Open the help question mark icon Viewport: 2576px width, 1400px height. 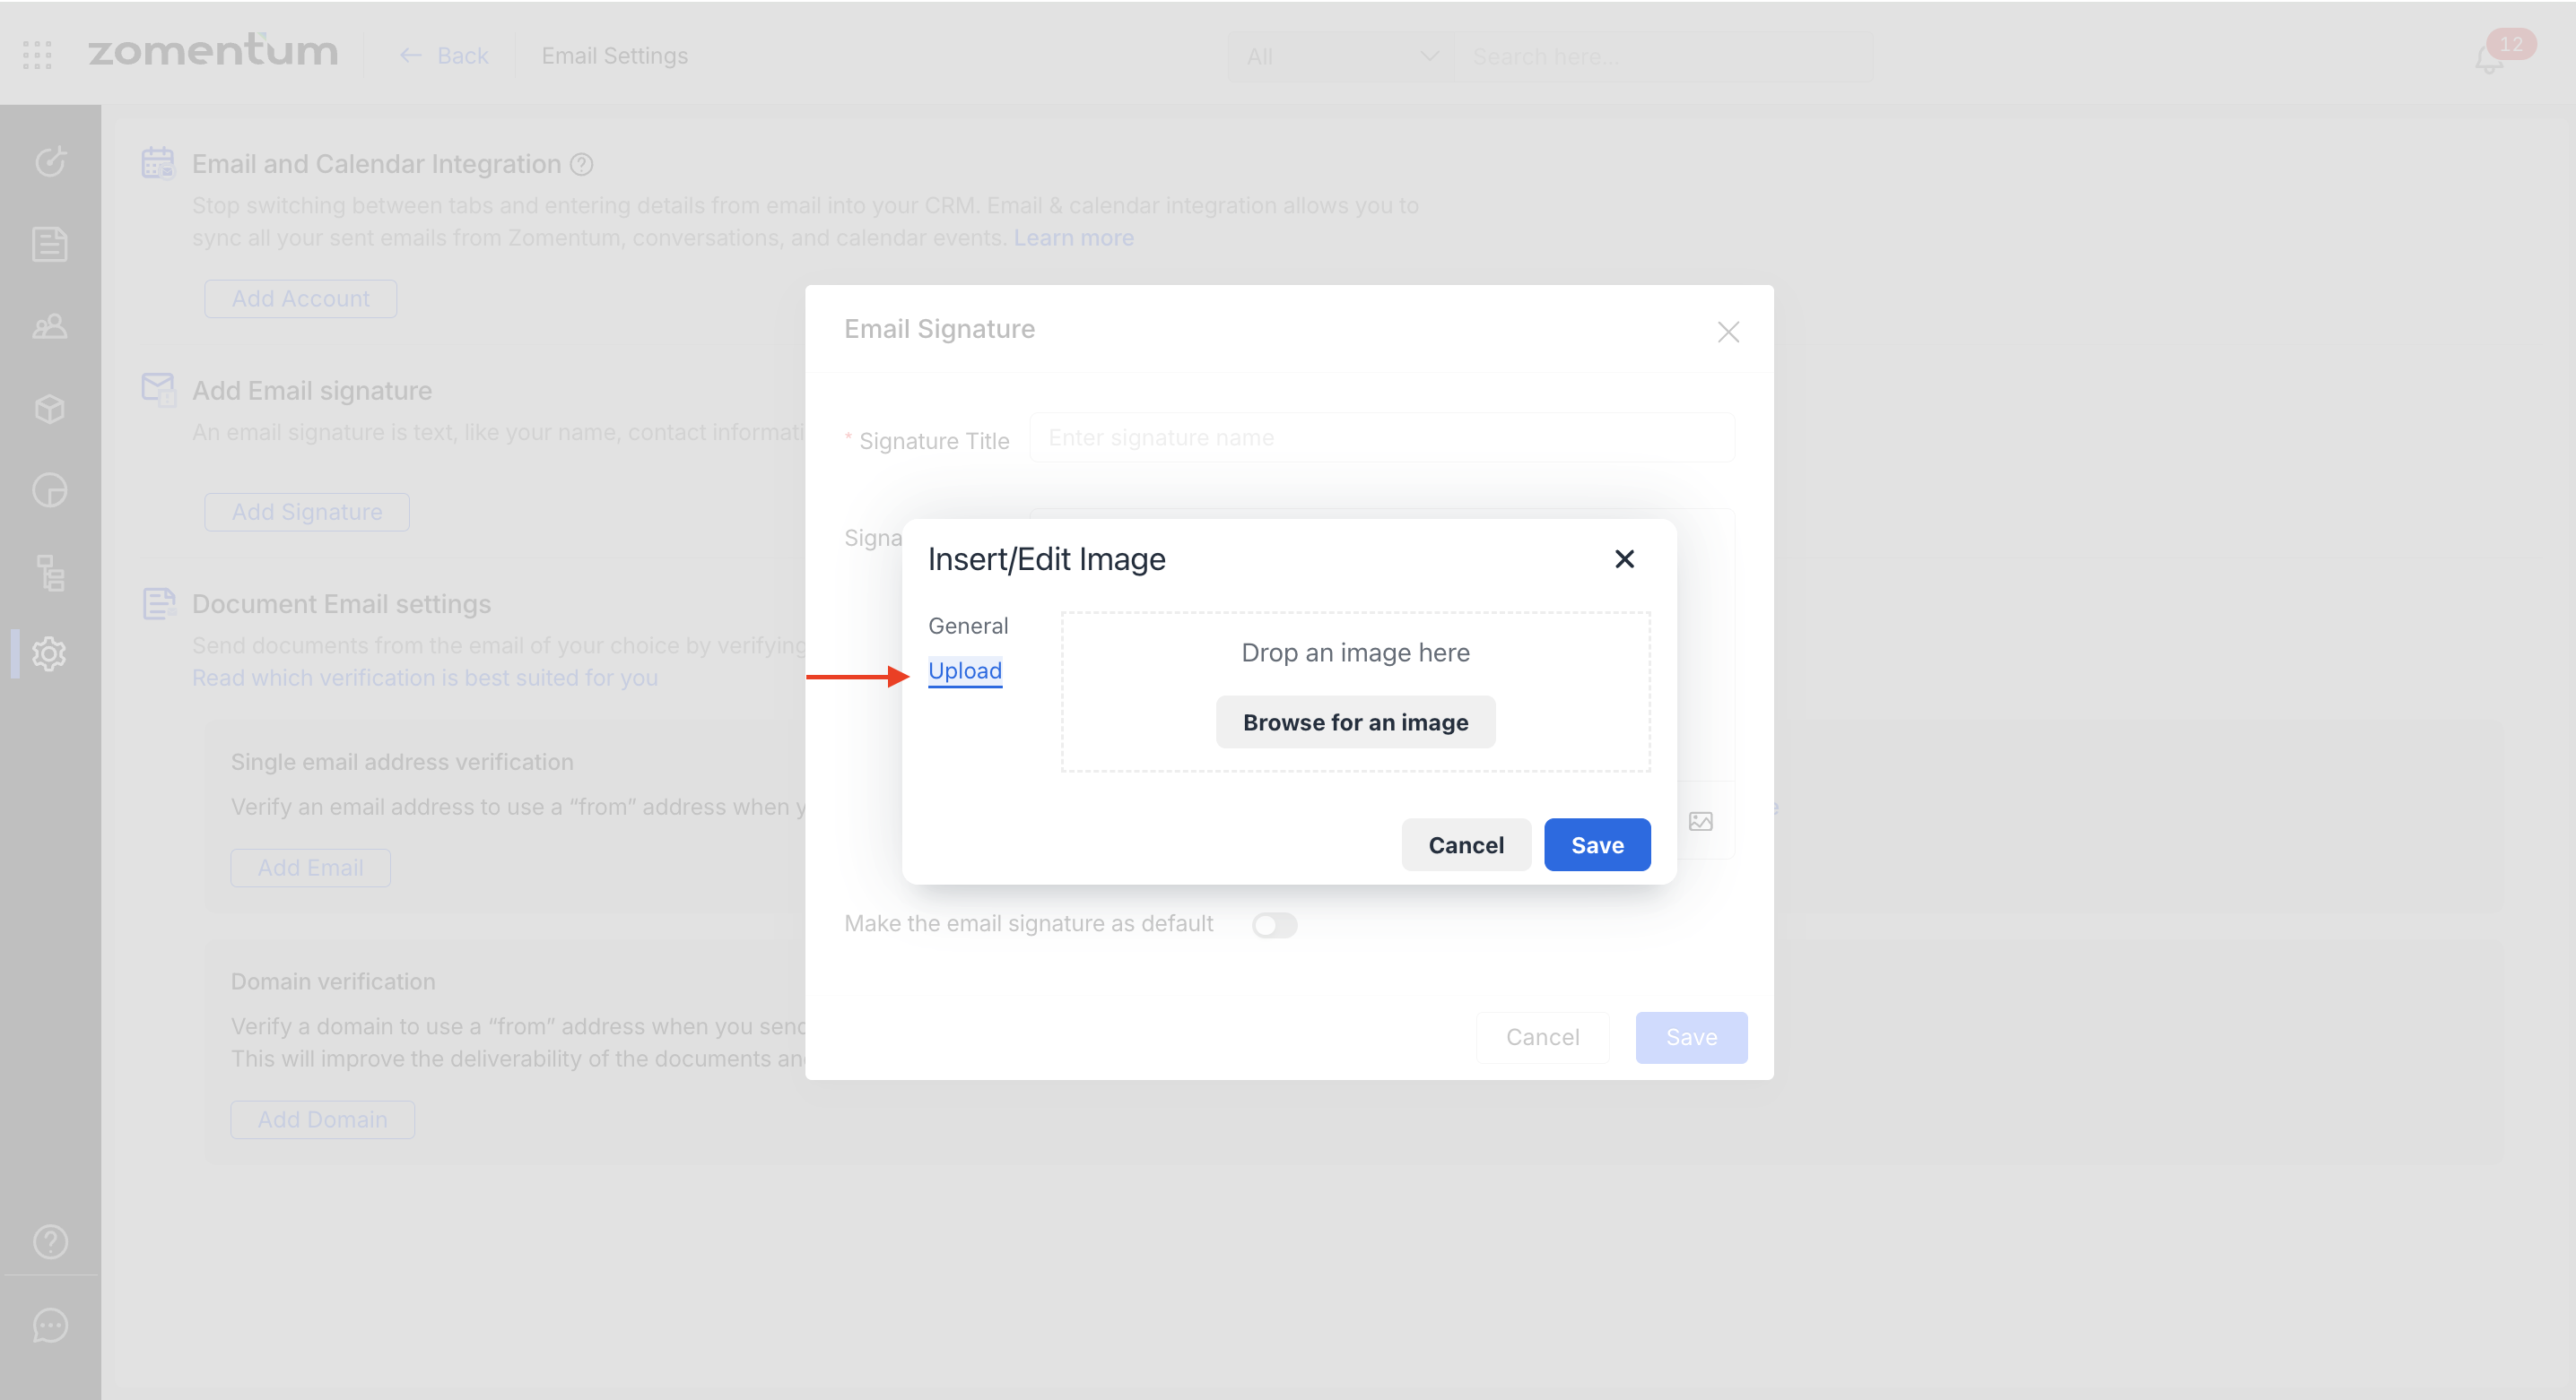(x=50, y=1241)
